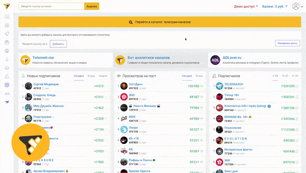306x173 pixels.
Task: Click the Анализ button
Action: pyautogui.click(x=92, y=6)
